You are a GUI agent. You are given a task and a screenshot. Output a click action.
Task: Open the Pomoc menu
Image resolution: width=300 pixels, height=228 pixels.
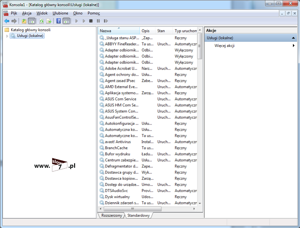tap(94, 13)
